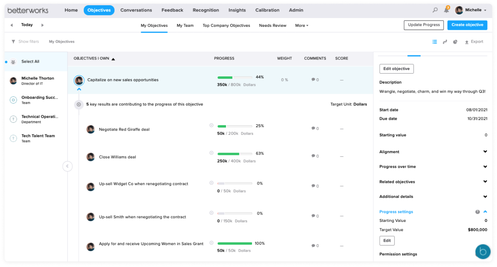Click comment bubble for Negotiate Red Giraffe deal
Viewport: 497px width, 267px height.
pos(313,128)
